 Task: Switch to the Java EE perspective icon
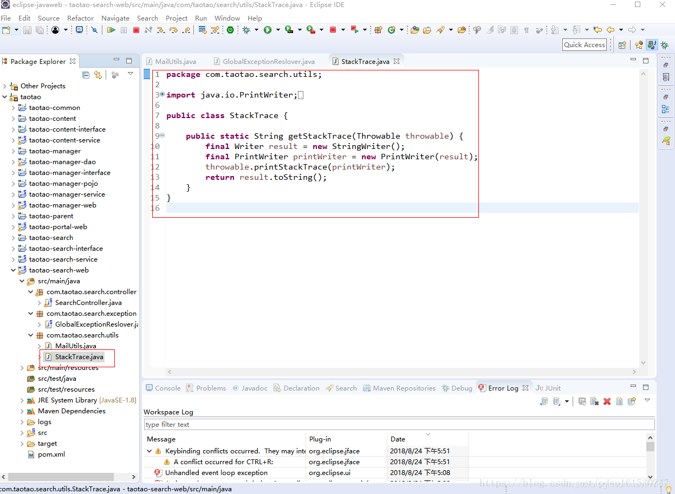coord(639,45)
